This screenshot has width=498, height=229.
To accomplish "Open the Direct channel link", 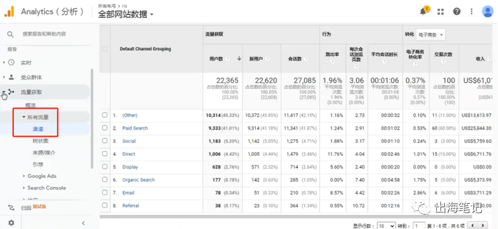I will (129, 154).
